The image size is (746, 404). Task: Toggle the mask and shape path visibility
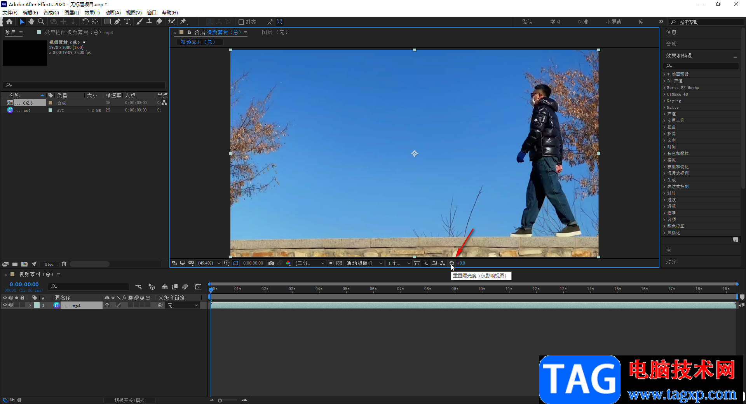pos(236,263)
